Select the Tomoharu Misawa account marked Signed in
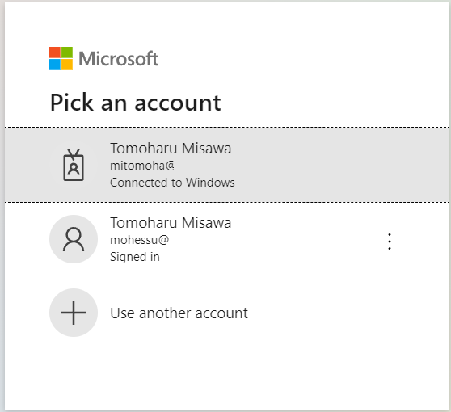451x412 pixels. pyautogui.click(x=227, y=239)
